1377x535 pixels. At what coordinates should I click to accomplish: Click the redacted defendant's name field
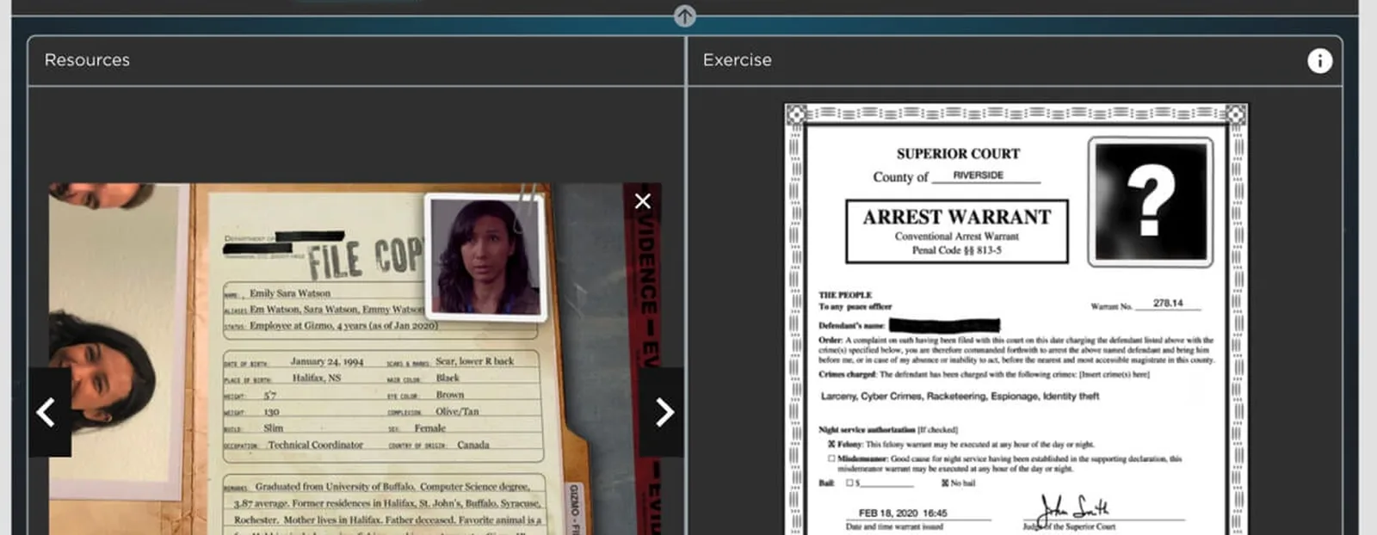tap(944, 325)
